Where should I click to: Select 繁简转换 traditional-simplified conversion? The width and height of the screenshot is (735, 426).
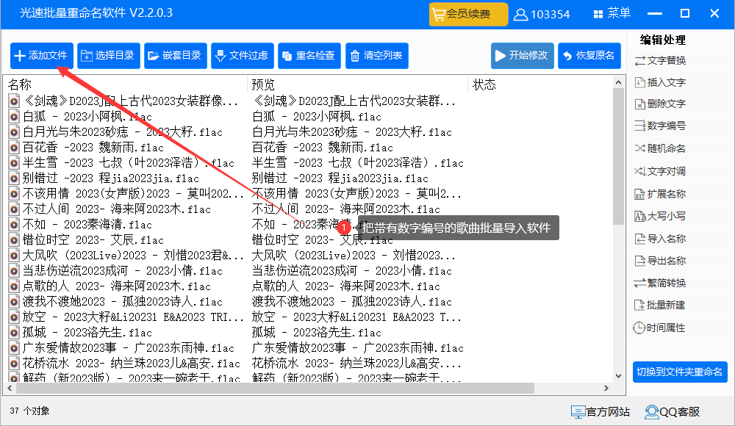[660, 283]
